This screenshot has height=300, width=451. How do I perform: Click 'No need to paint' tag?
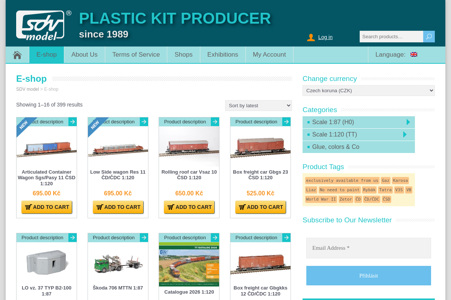340,190
